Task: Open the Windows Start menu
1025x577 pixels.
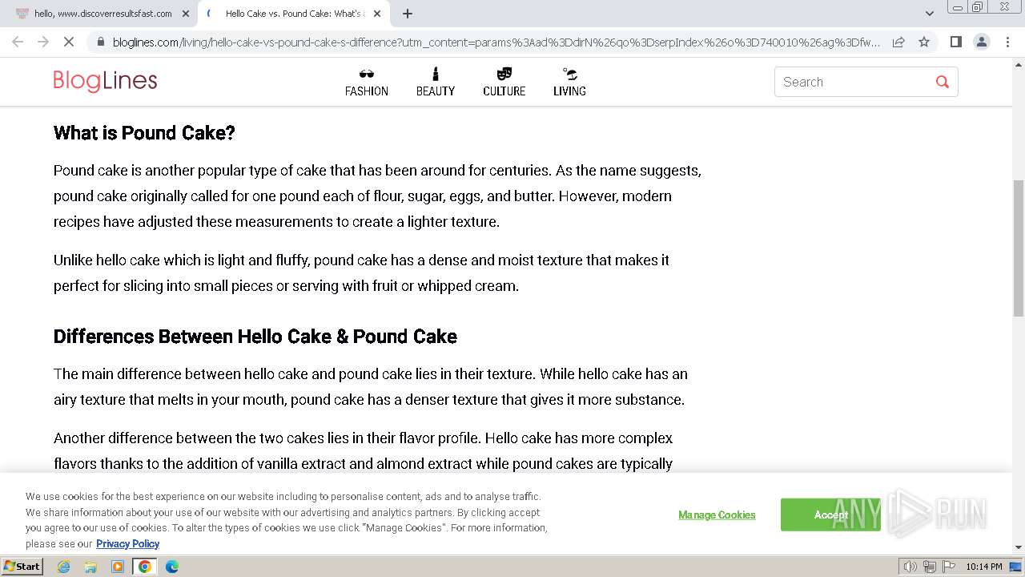Action: click(22, 567)
